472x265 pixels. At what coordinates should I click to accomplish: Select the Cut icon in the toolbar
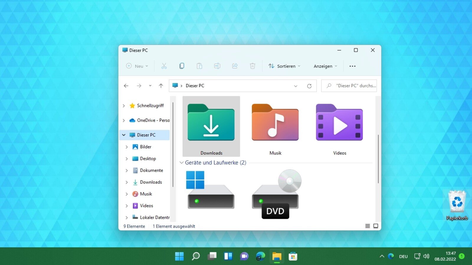[x=164, y=66]
